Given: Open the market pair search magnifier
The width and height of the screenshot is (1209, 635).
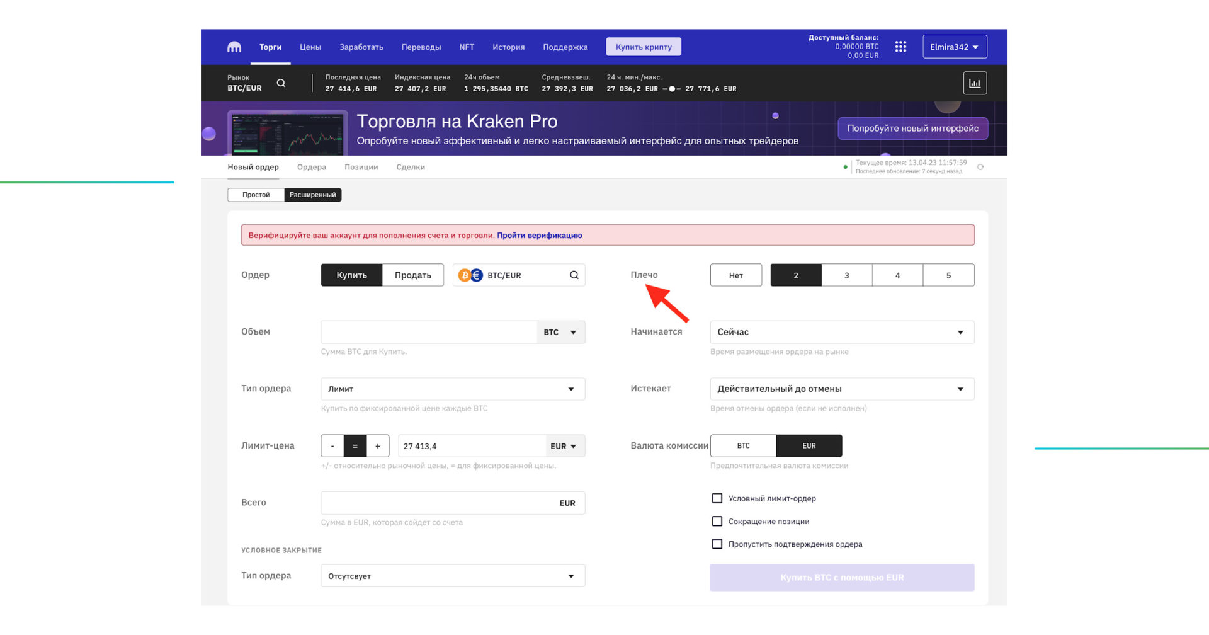Looking at the screenshot, I should pos(281,83).
